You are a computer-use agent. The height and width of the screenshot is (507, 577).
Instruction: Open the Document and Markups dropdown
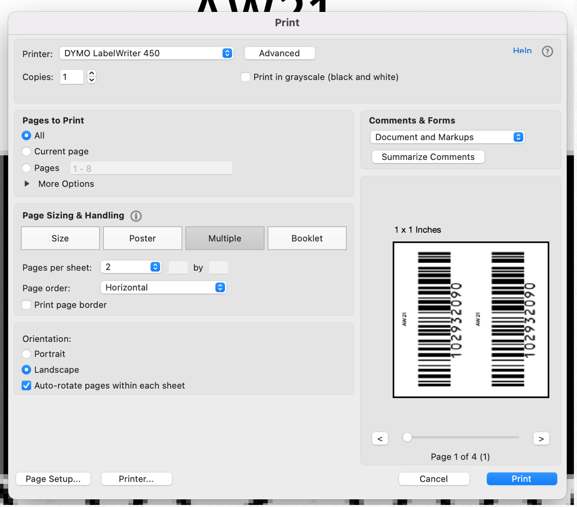[x=447, y=137]
